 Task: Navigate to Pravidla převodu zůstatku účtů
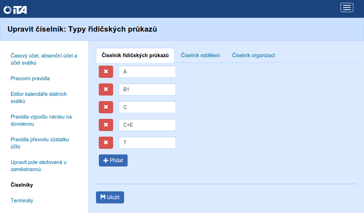click(x=39, y=143)
